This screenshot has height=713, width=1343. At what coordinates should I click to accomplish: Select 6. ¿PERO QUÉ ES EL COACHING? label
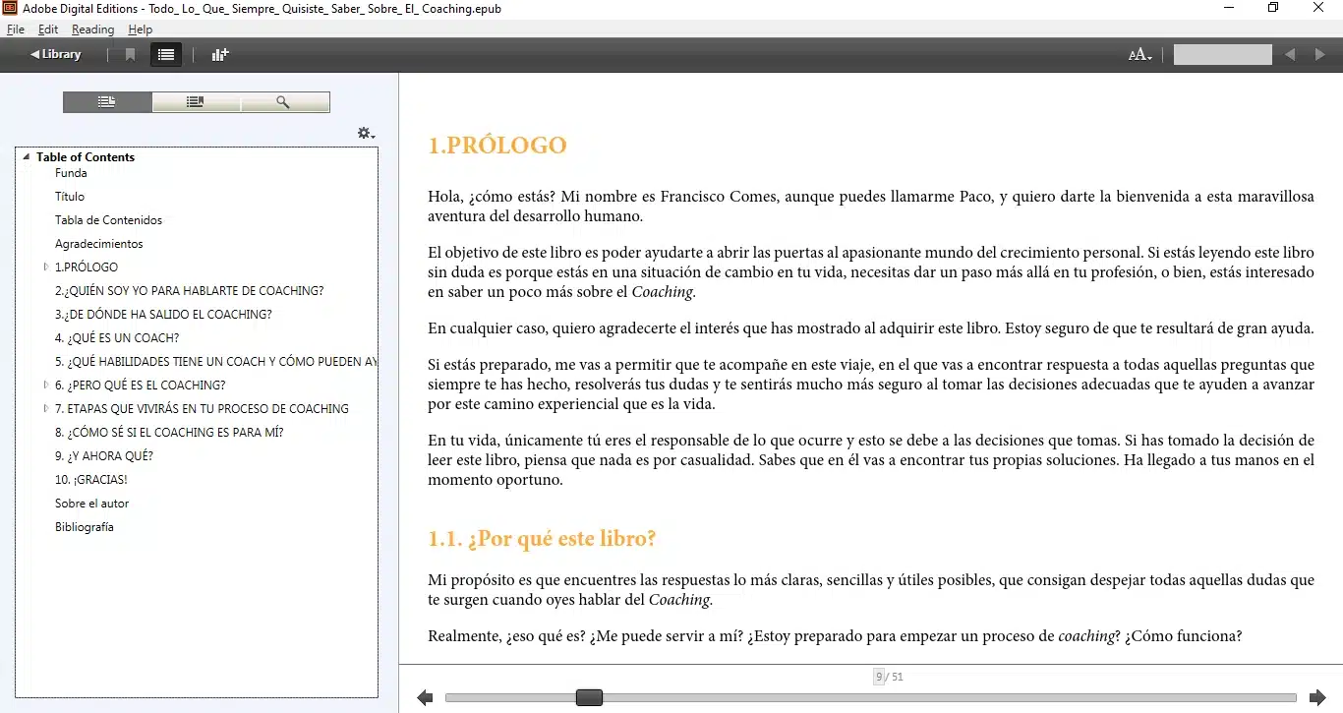point(140,386)
